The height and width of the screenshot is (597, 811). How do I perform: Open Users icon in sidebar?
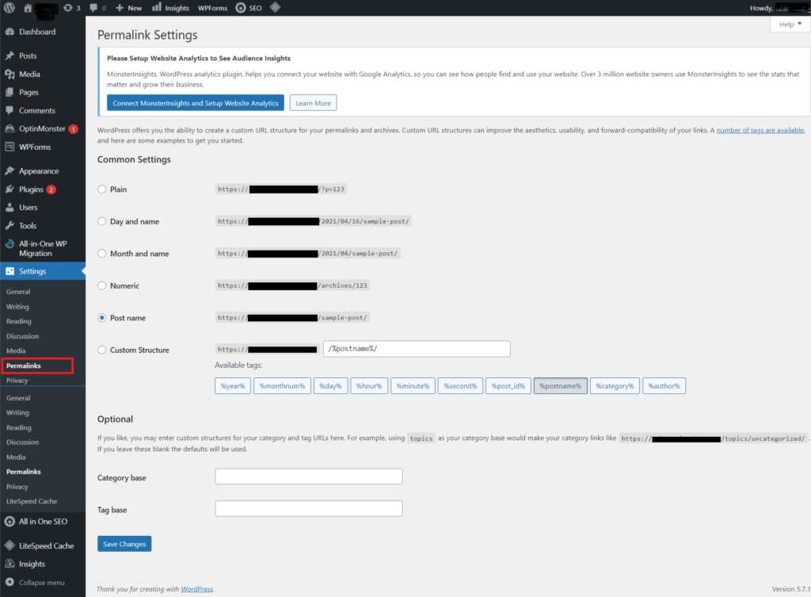(10, 208)
